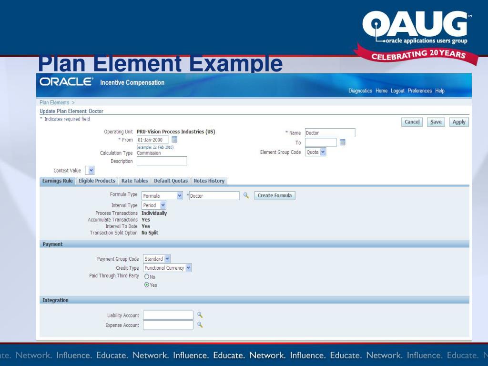The image size is (488, 366).
Task: Switch to the Eligible Products tab
Action: pos(97,181)
